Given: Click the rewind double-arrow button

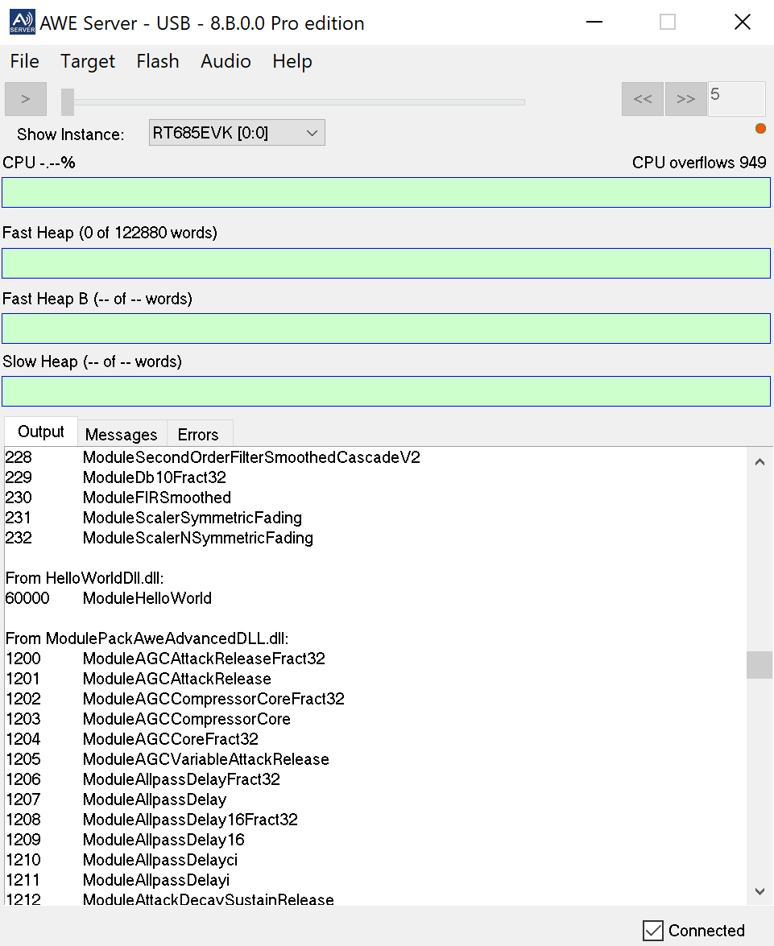Looking at the screenshot, I should (x=642, y=99).
